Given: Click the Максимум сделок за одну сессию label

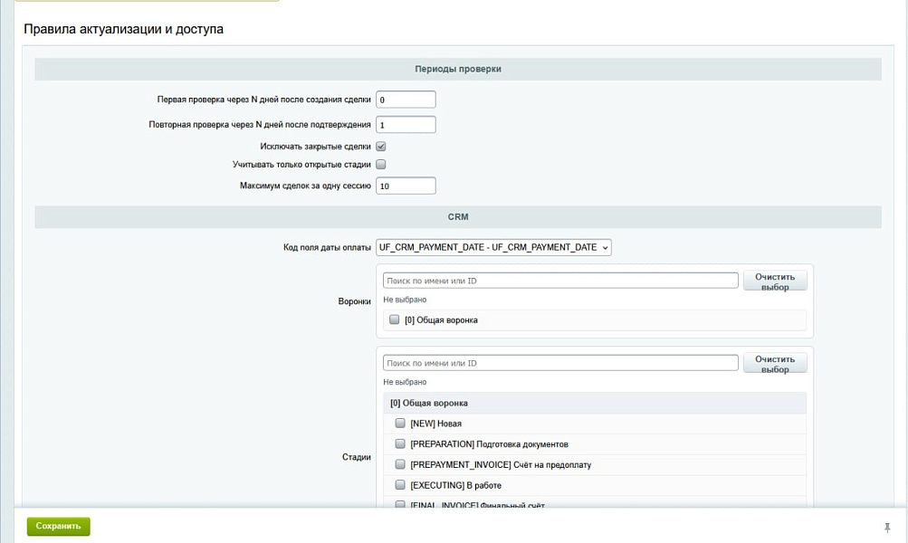Looking at the screenshot, I should click(x=305, y=186).
